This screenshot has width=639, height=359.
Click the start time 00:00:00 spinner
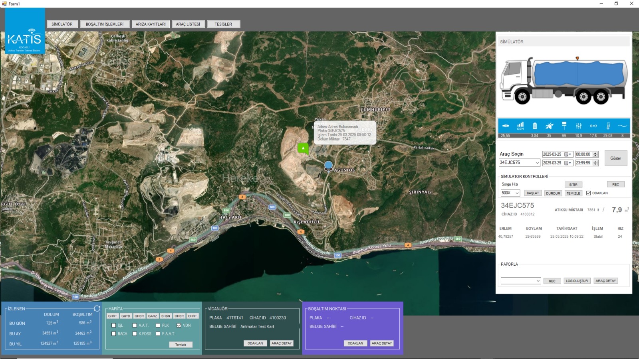point(595,154)
